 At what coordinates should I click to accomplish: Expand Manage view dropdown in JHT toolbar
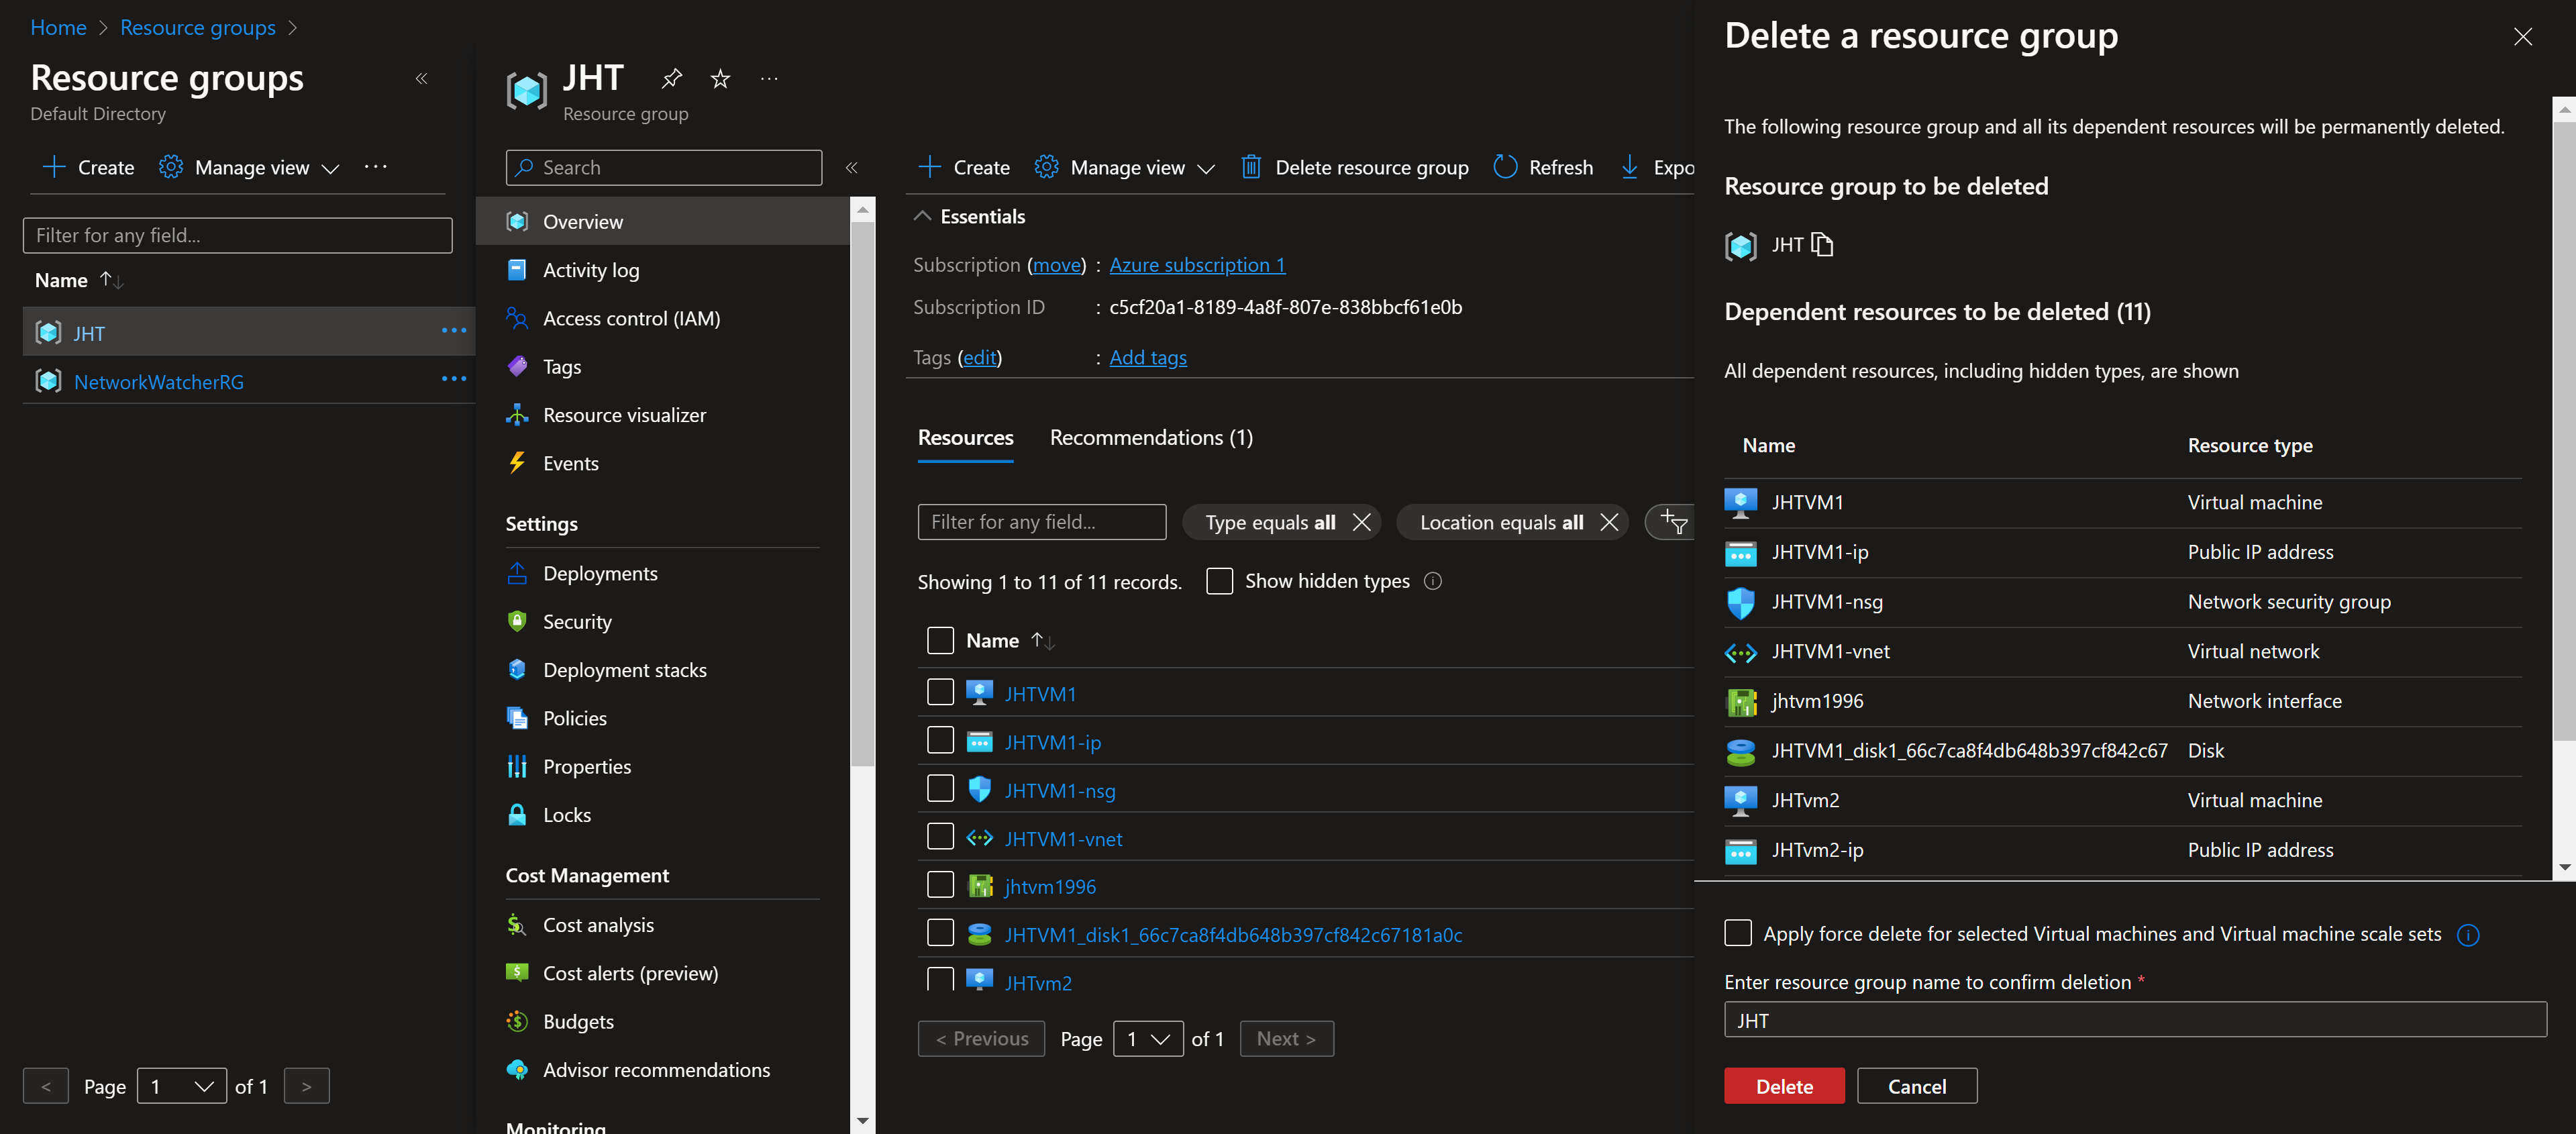click(1124, 167)
